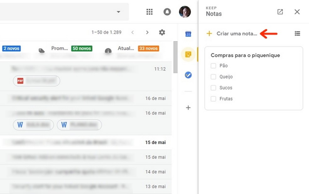Open the notifications bell

(167, 12)
